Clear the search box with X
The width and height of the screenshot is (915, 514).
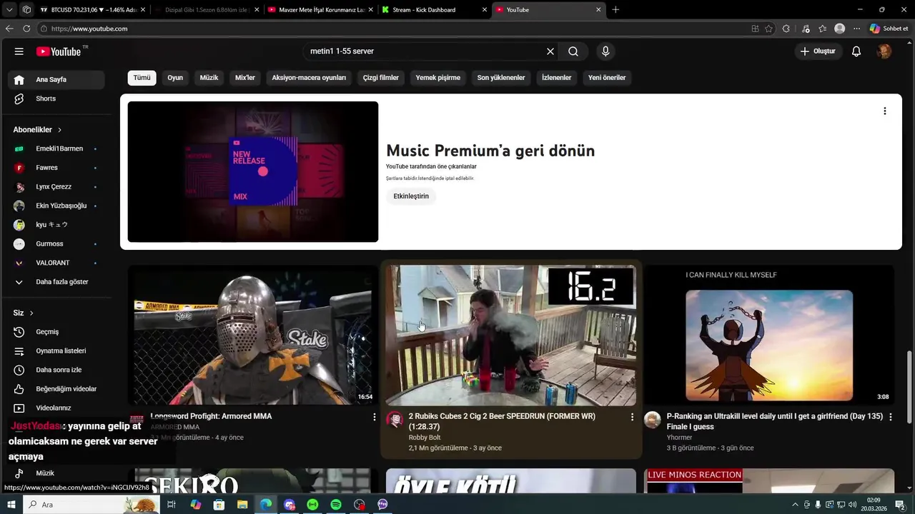(x=550, y=51)
